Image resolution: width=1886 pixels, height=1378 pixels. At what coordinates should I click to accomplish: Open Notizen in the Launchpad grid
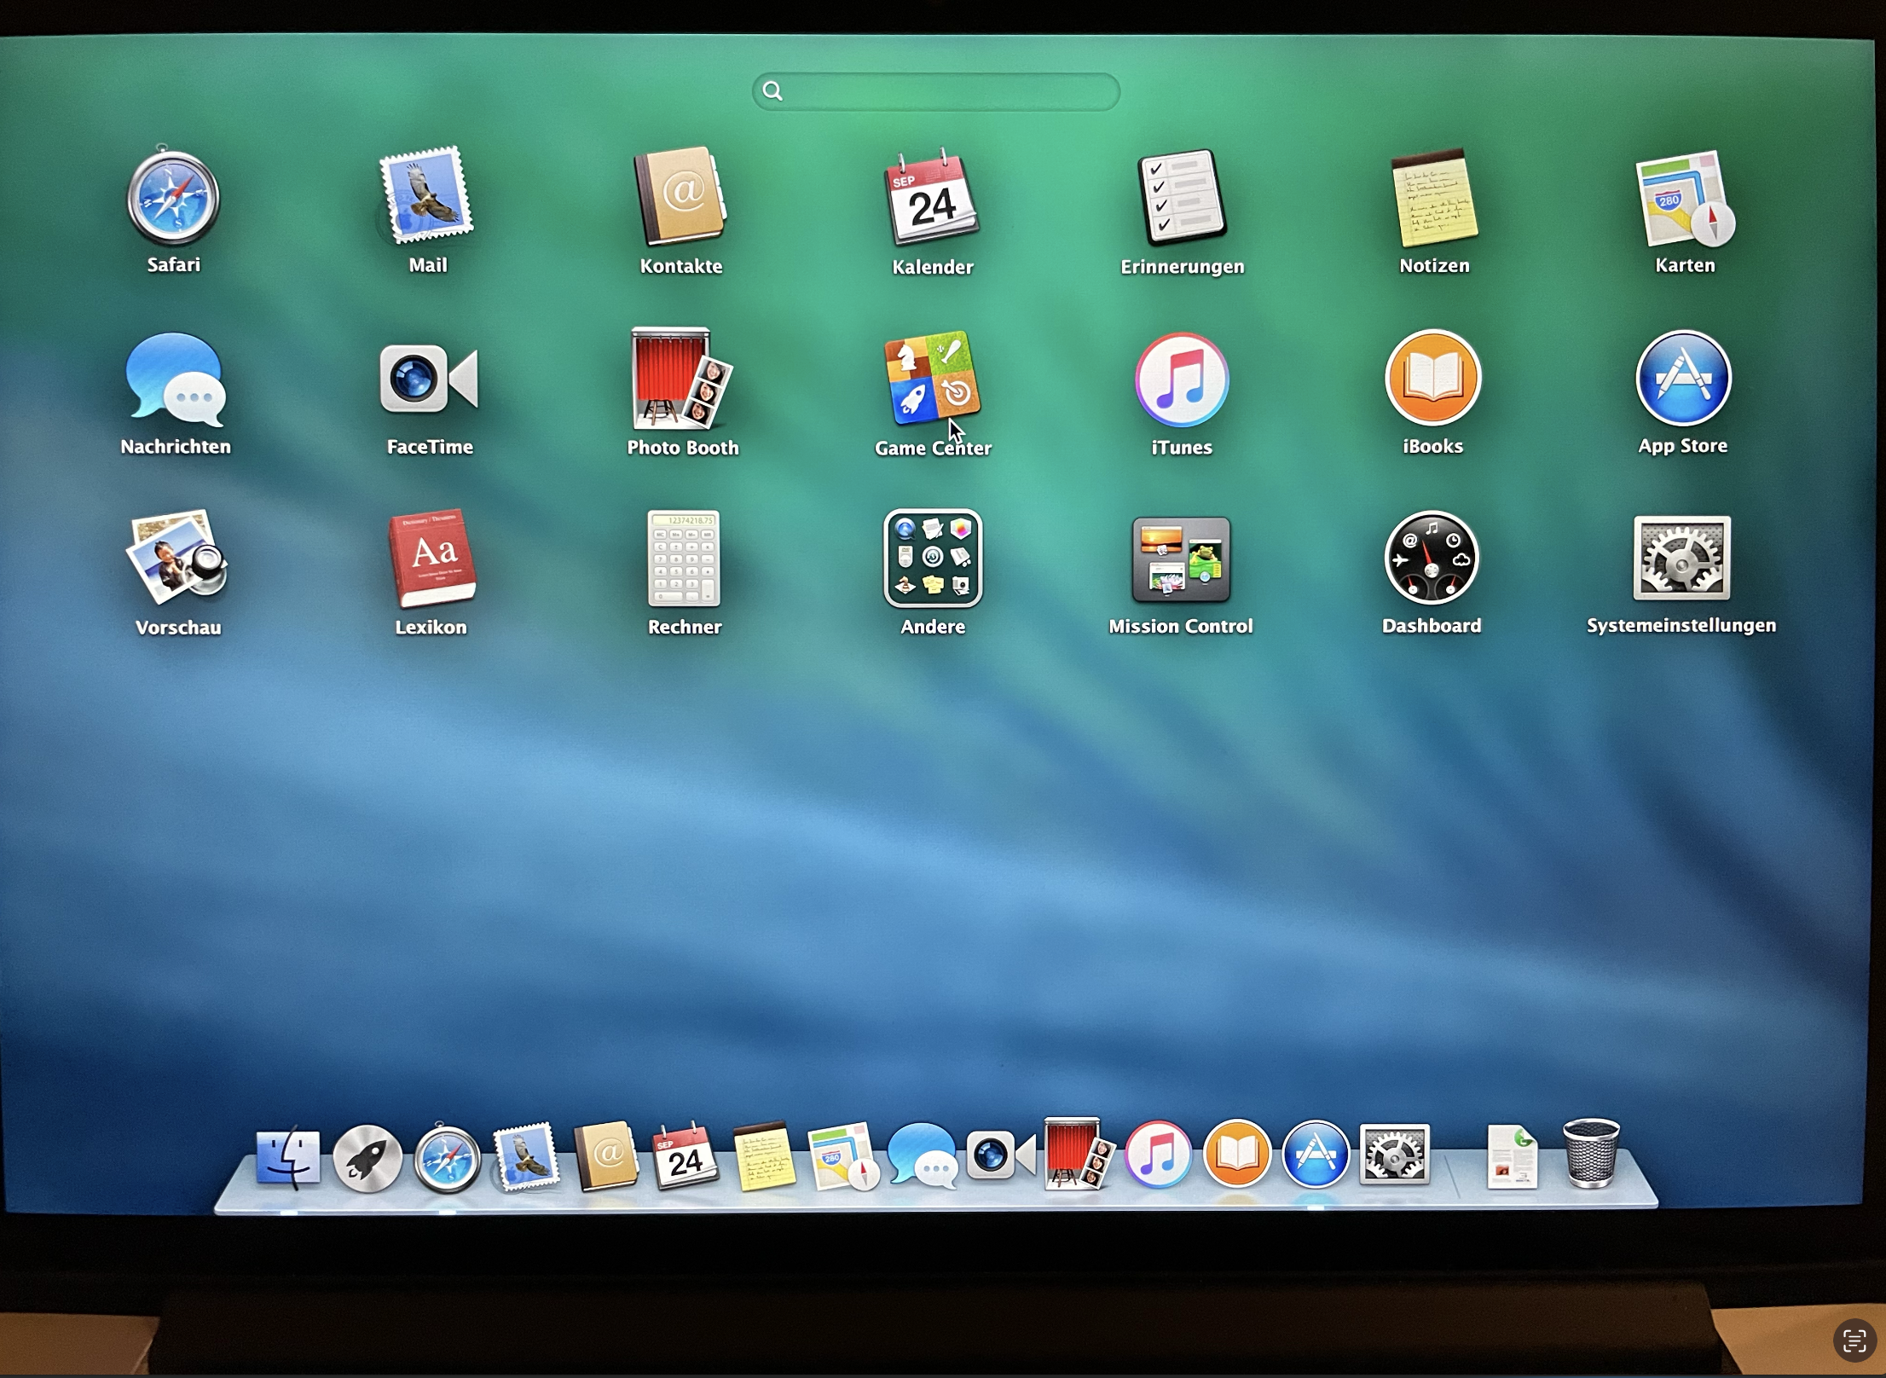click(x=1434, y=197)
